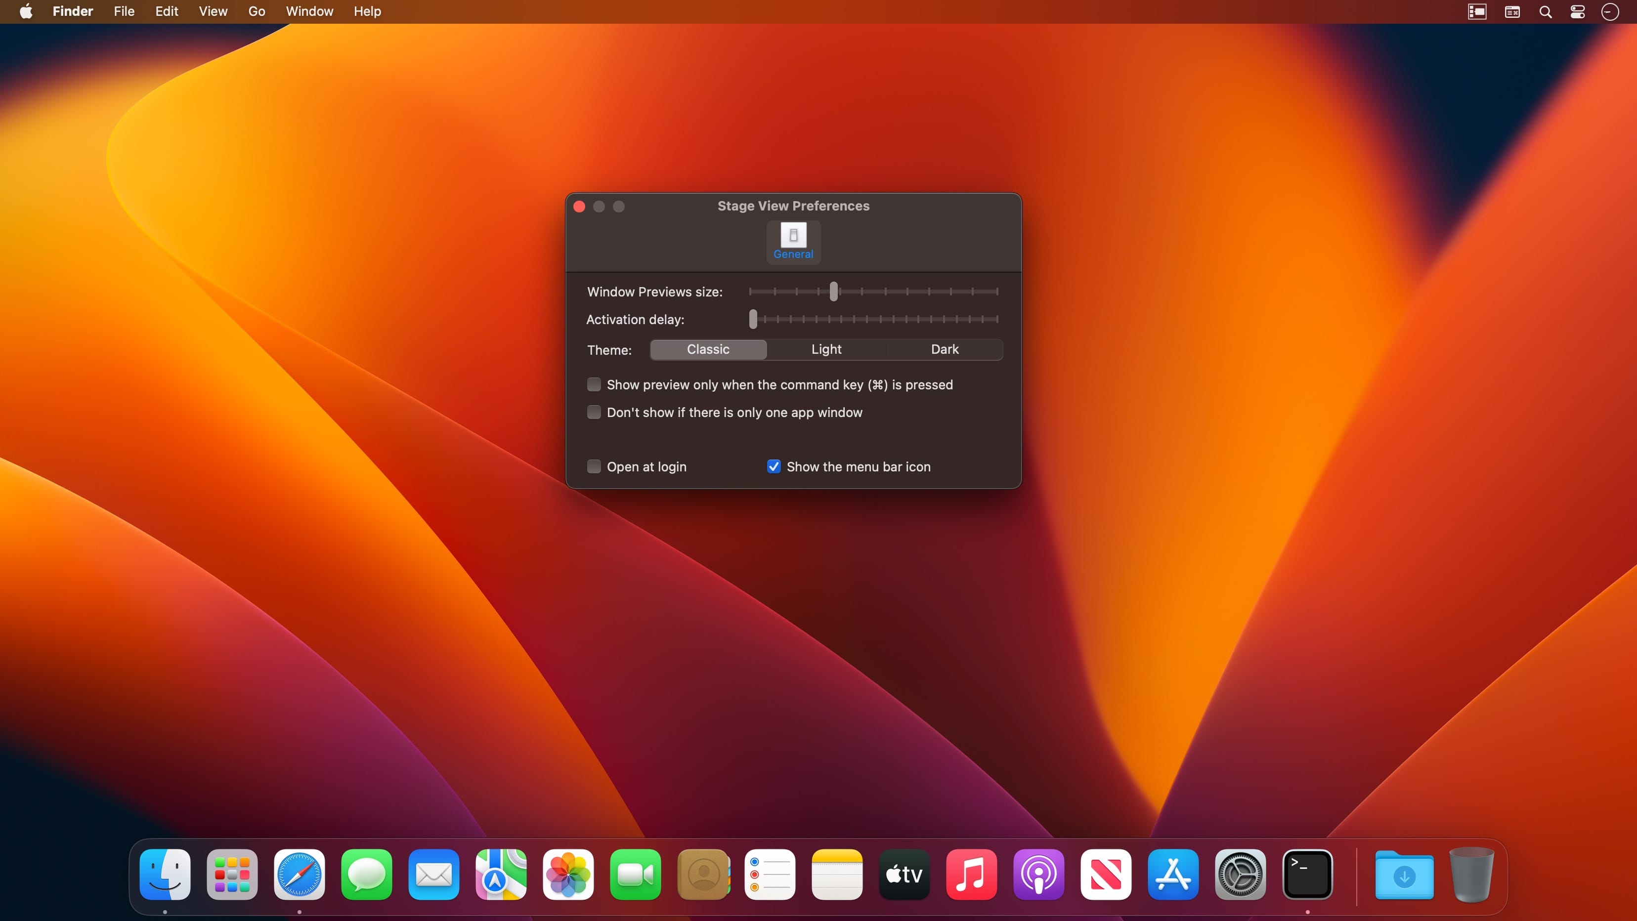The height and width of the screenshot is (921, 1637).
Task: Choose the Light theme option
Action: [826, 349]
